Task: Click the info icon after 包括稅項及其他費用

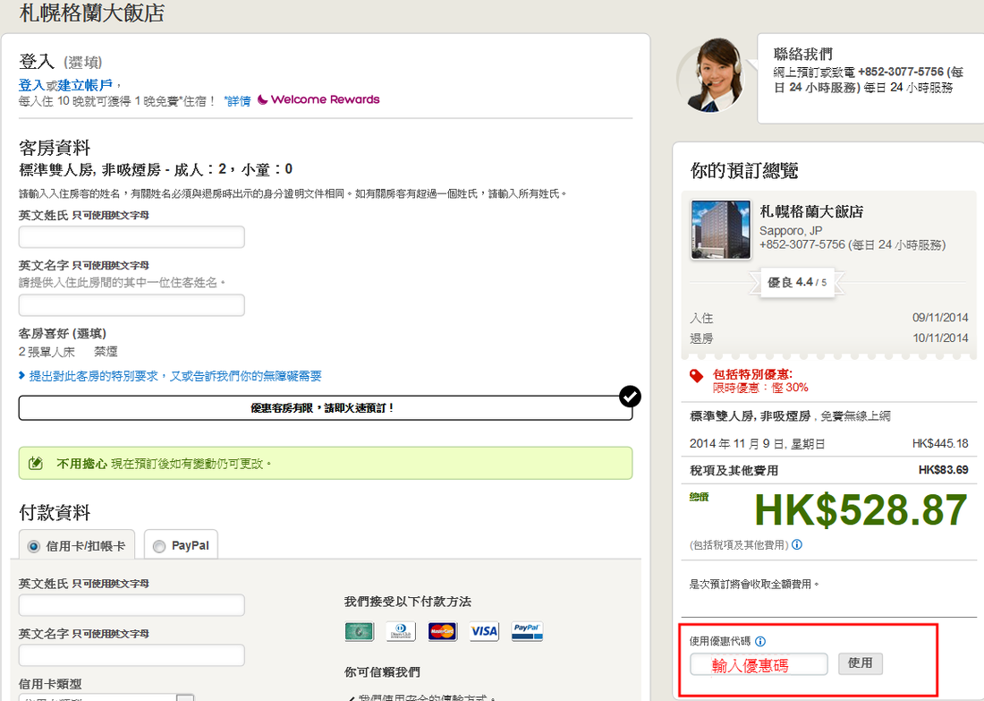Action: click(797, 544)
